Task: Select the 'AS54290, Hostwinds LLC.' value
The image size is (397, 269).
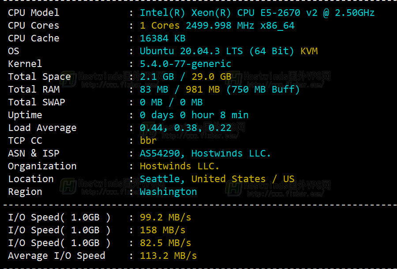Action: click(x=205, y=153)
